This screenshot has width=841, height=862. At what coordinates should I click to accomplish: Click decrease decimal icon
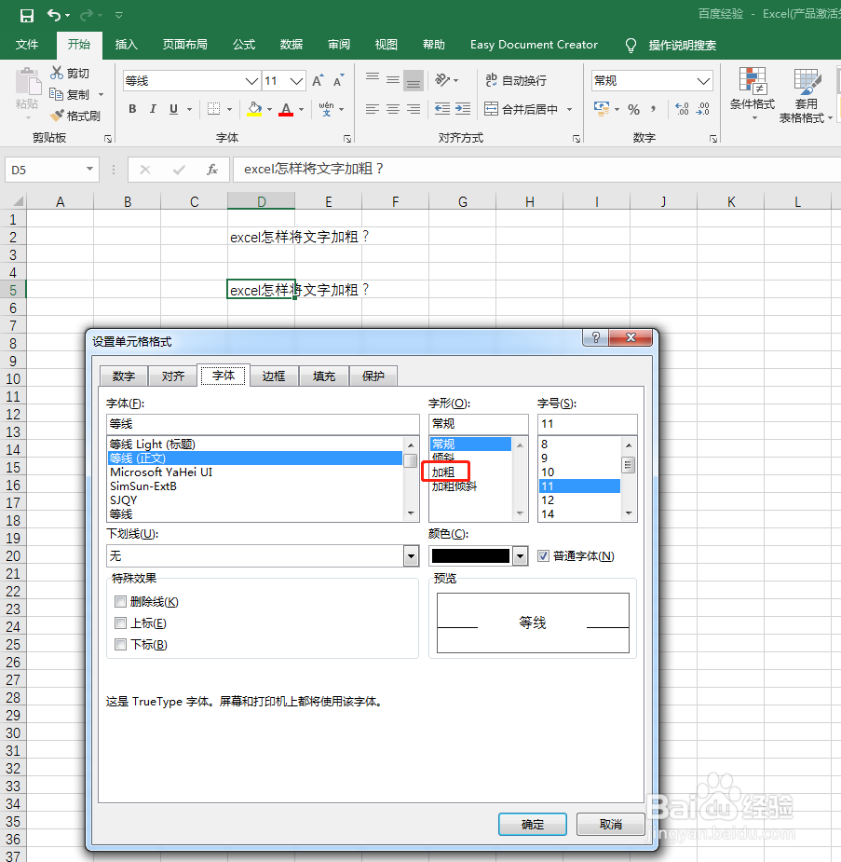(x=703, y=109)
